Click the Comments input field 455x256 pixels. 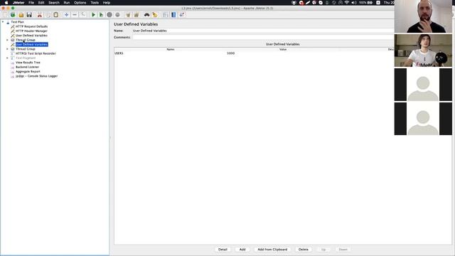263,38
